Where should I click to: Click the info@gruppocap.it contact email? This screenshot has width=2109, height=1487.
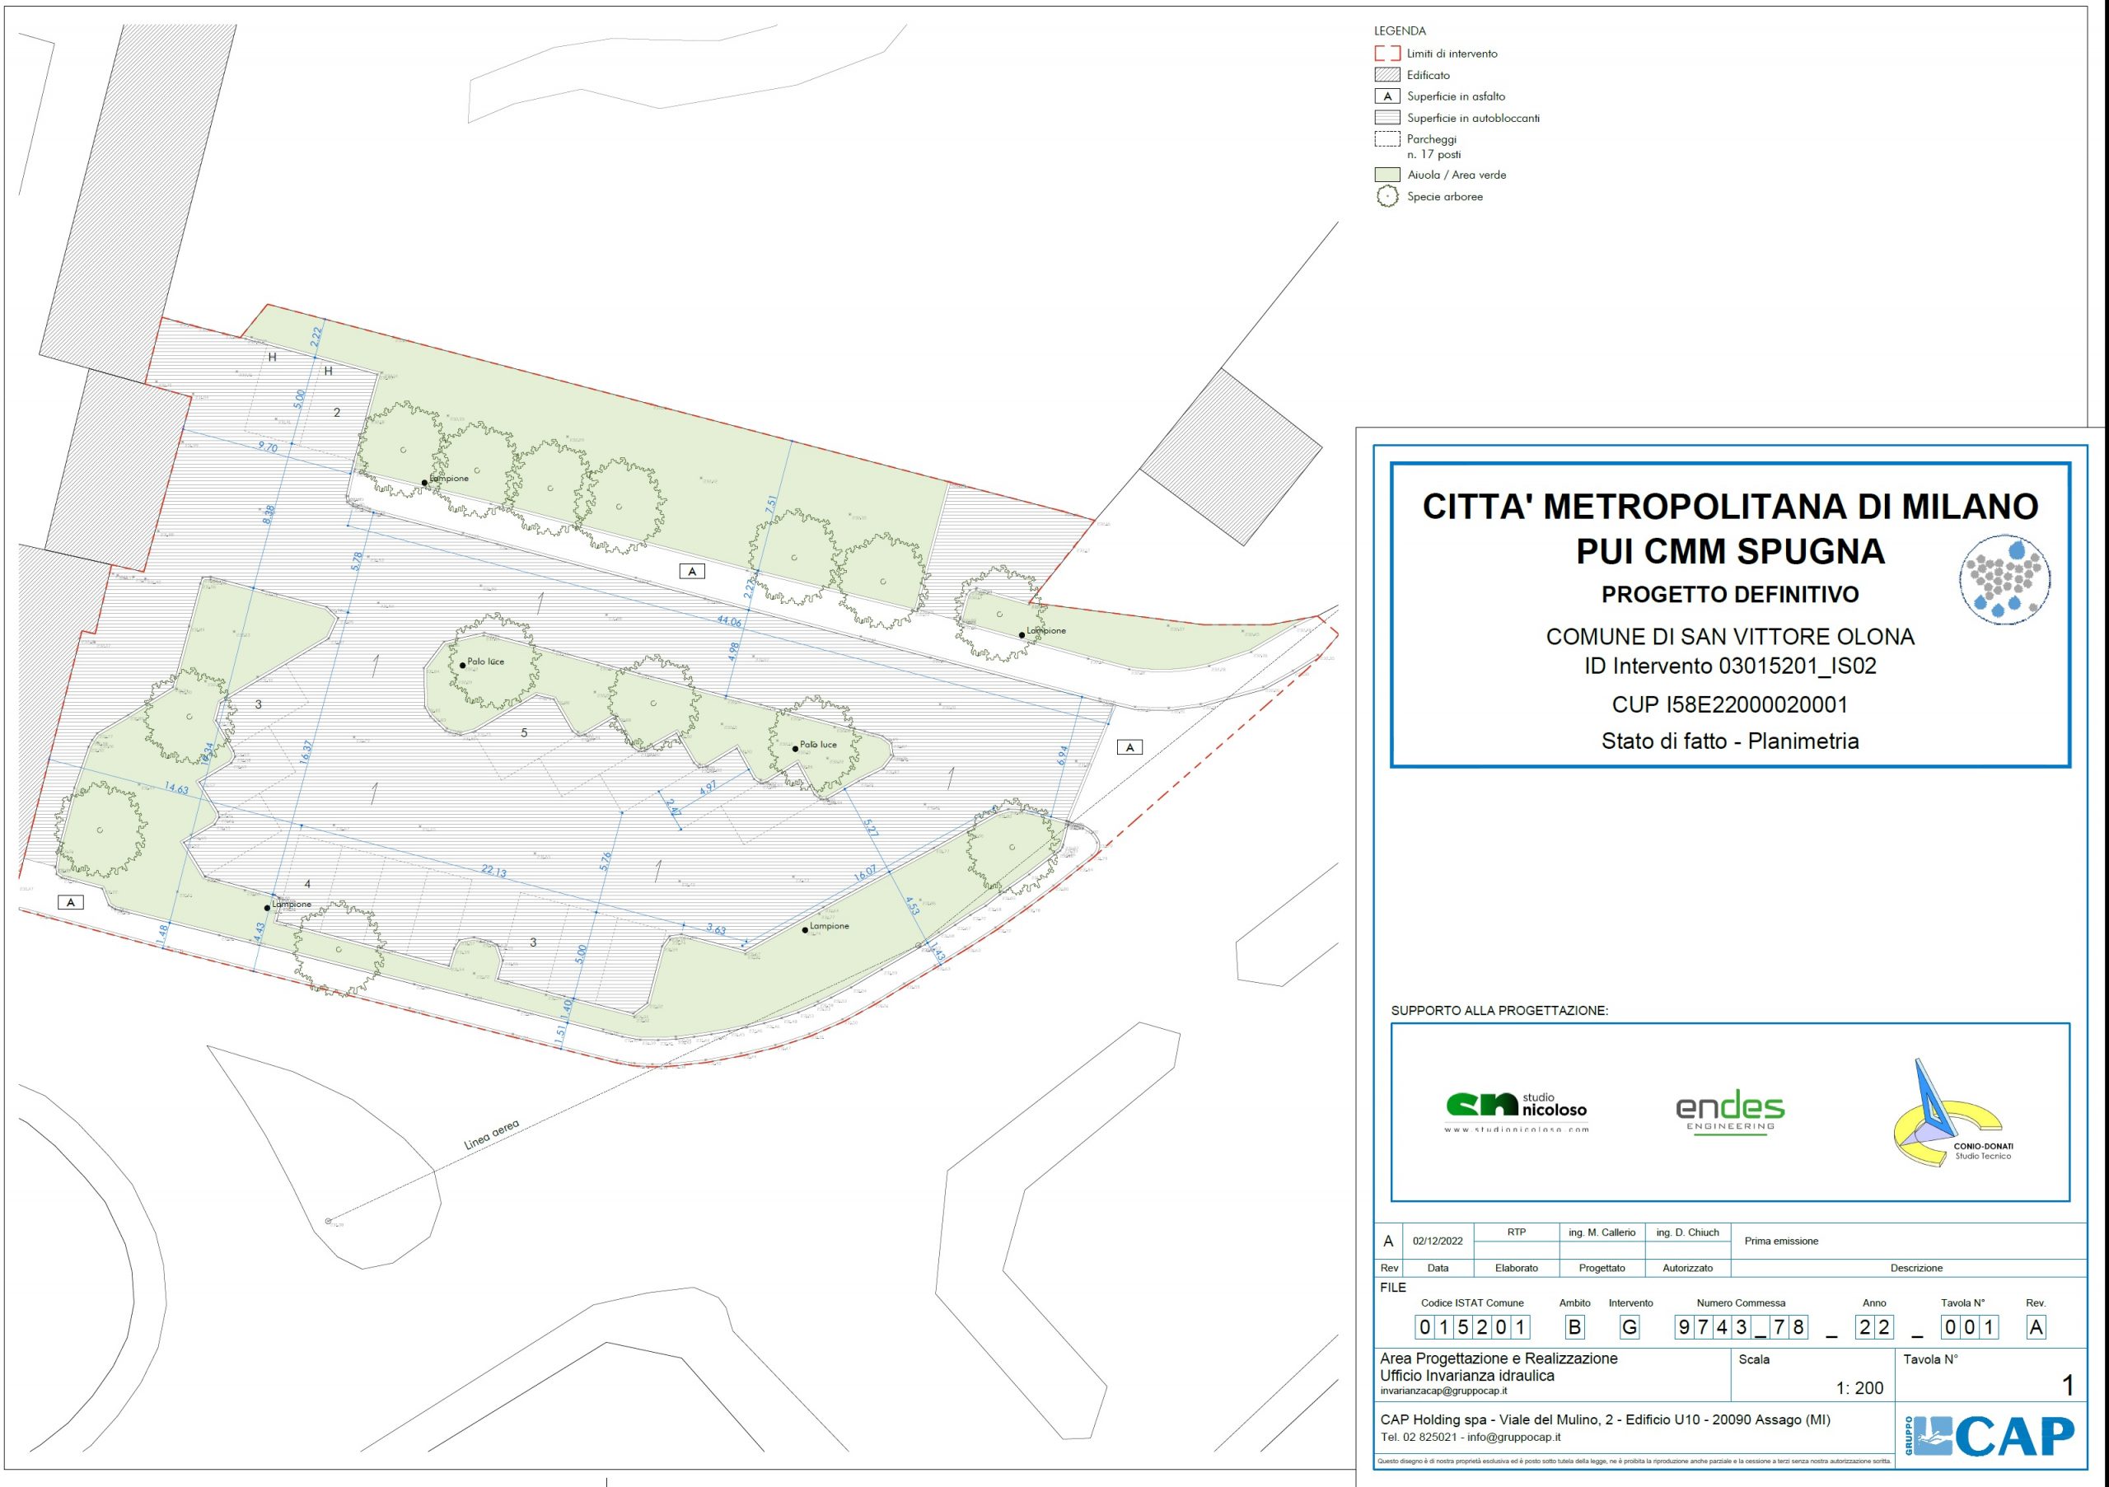(x=1513, y=1438)
